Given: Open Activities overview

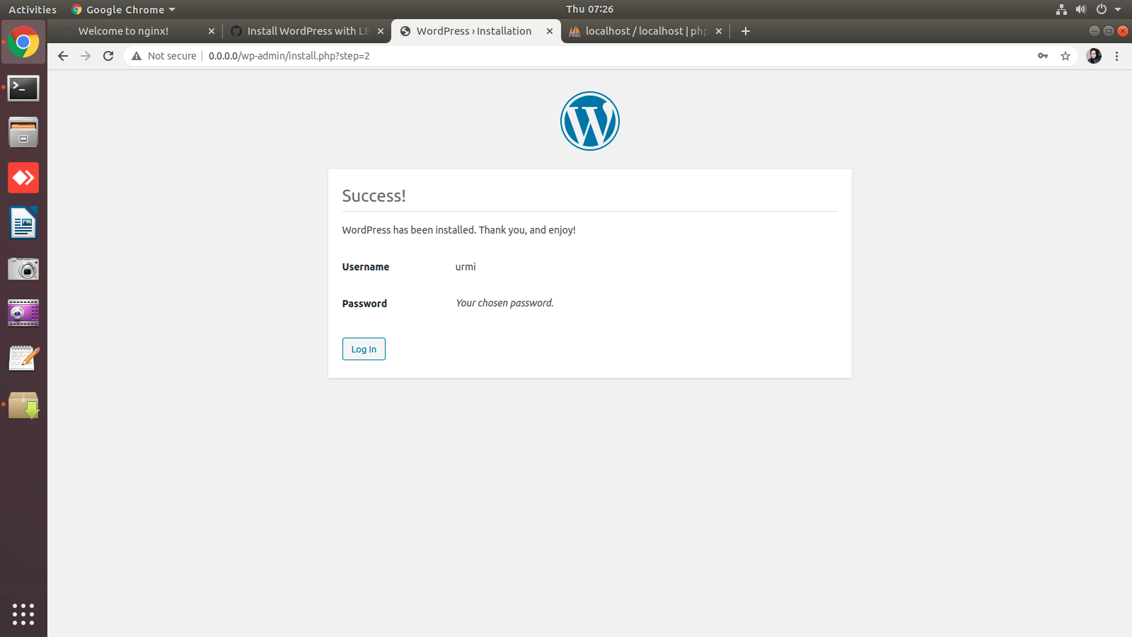Looking at the screenshot, I should pyautogui.click(x=33, y=9).
